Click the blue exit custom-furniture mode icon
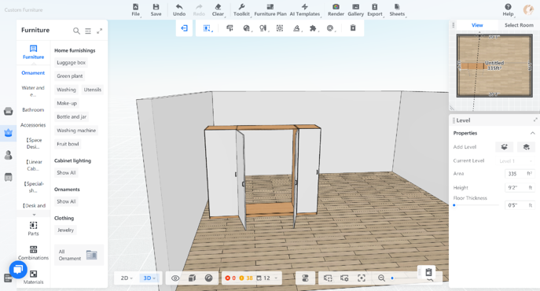The height and width of the screenshot is (291, 540). point(184,28)
